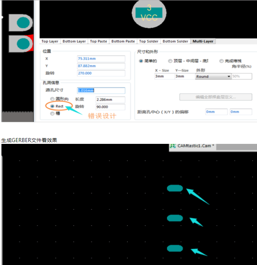Click the X-Size 3mm field
Screen dimensions: 257x265
164,76
